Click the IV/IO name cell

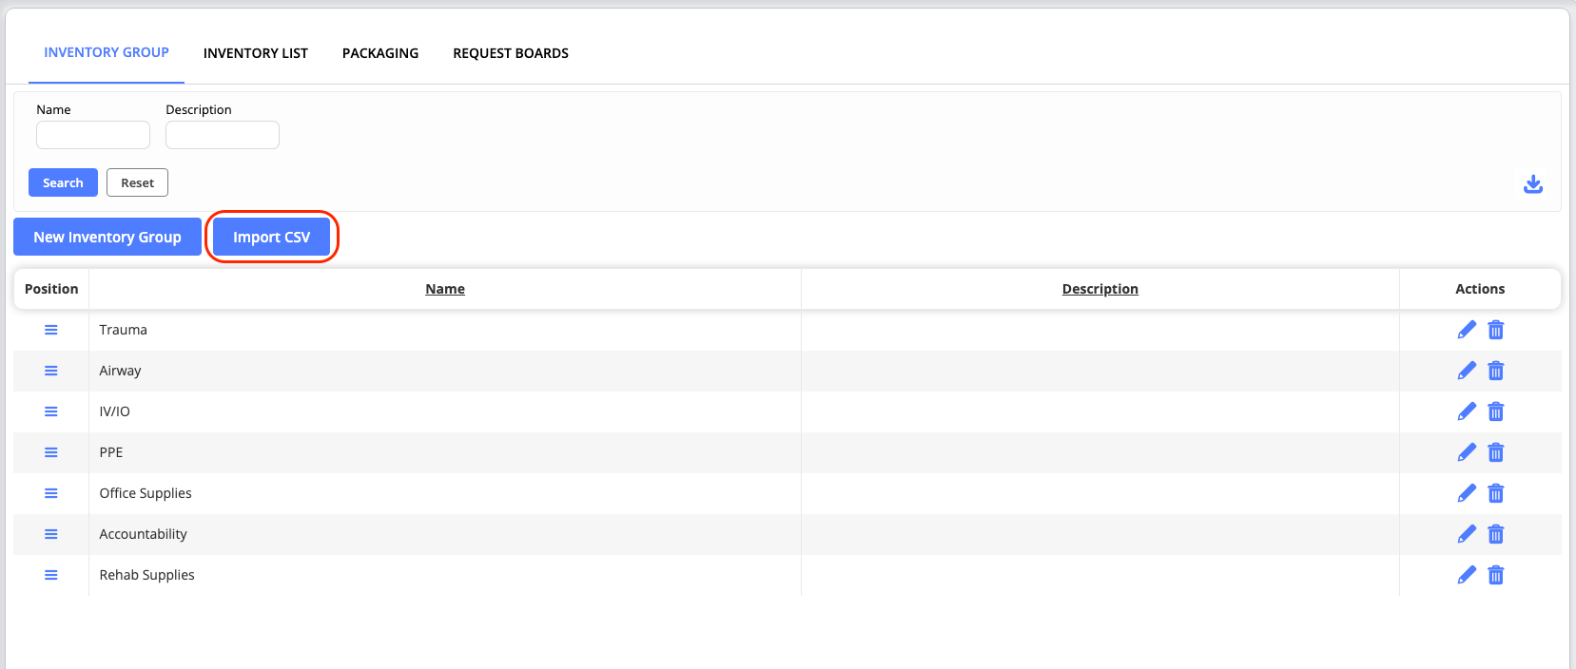[x=445, y=411]
